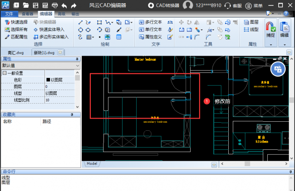
Task: Click the canvas horizontal scrollbar thumb
Action: [247, 164]
